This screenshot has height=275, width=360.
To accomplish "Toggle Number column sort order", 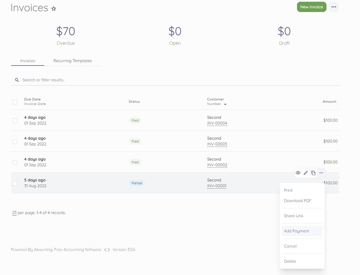I will coord(217,104).
